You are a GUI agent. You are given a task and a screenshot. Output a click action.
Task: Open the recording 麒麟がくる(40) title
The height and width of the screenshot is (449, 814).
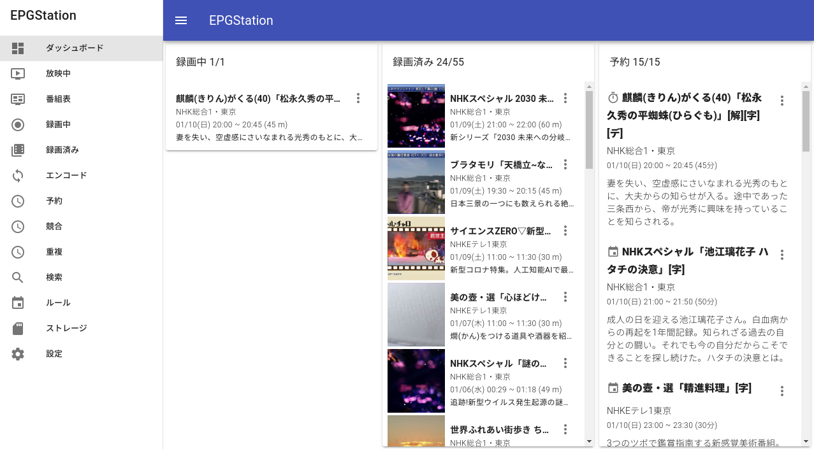[x=259, y=99]
